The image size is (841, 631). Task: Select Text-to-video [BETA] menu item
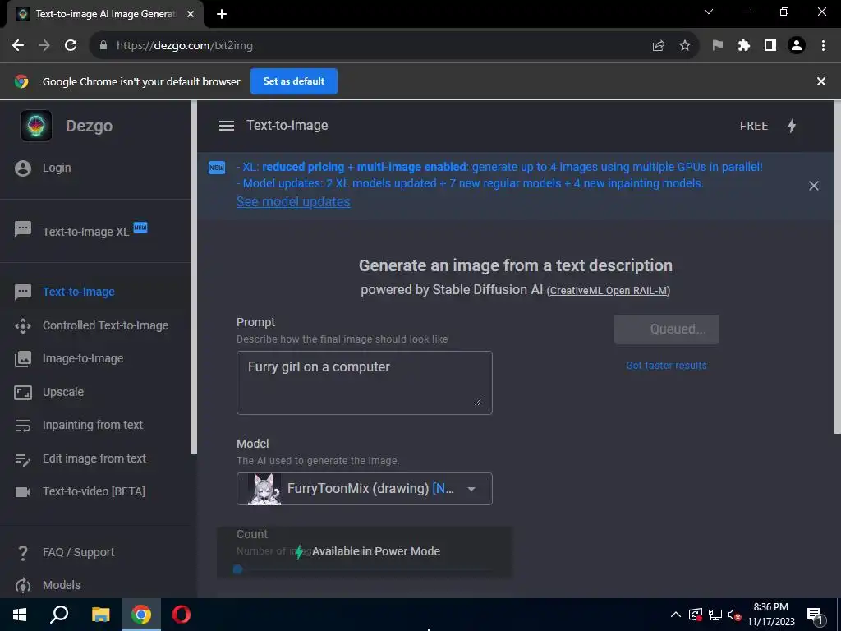coord(95,492)
